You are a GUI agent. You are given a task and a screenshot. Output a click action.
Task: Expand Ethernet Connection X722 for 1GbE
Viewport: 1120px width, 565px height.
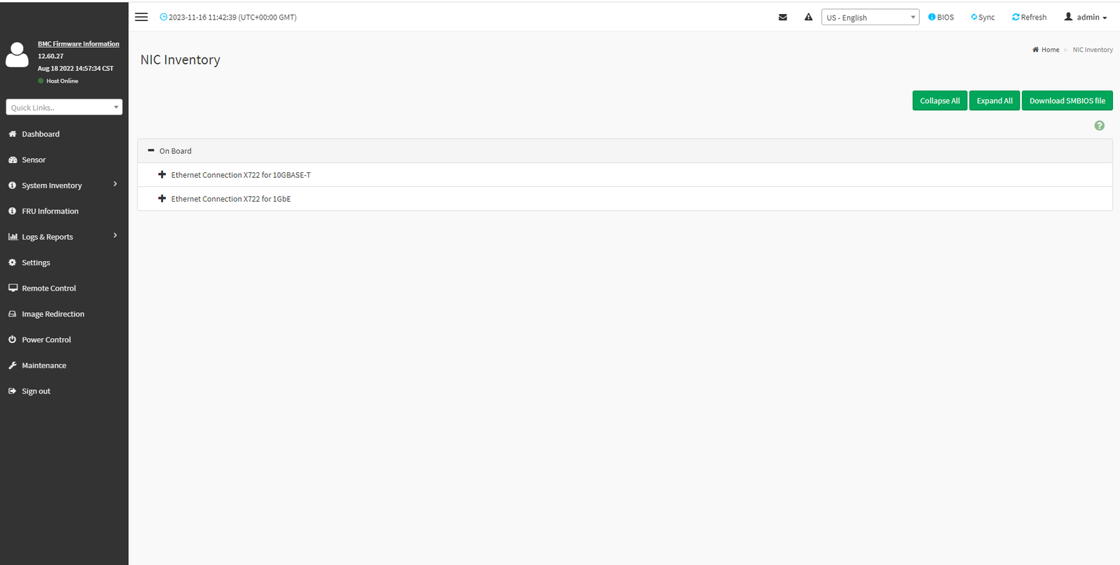click(x=162, y=199)
